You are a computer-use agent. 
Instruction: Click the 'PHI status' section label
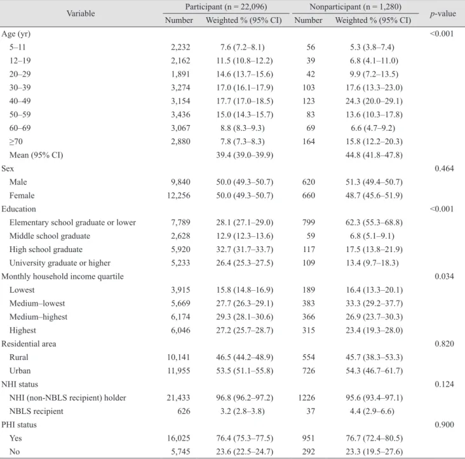tap(19, 425)
